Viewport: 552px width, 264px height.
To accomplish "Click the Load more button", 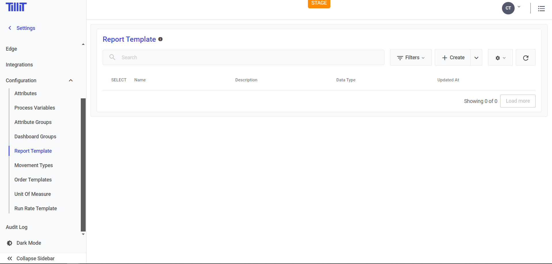I will click(x=517, y=101).
